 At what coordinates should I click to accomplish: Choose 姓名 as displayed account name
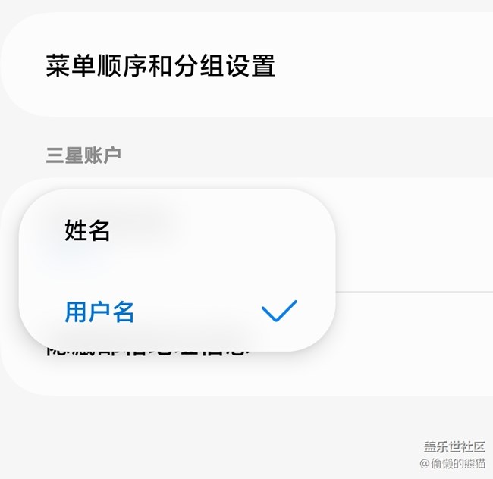(x=87, y=230)
